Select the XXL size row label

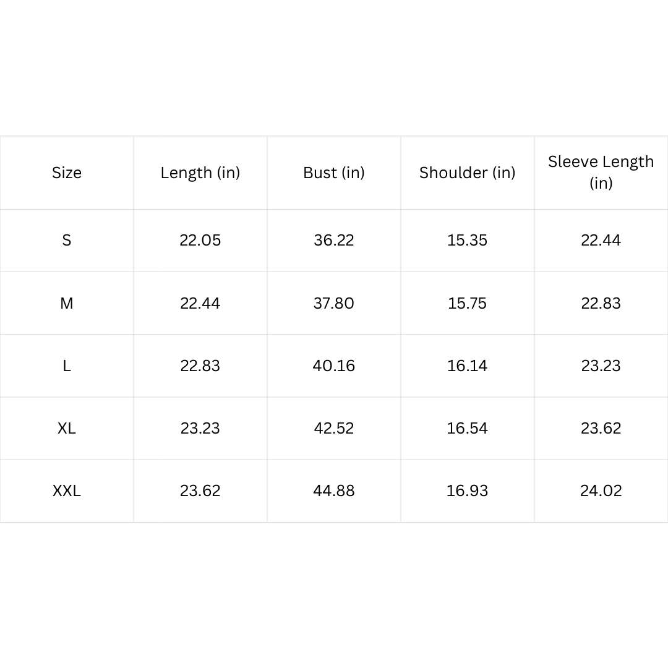point(67,490)
